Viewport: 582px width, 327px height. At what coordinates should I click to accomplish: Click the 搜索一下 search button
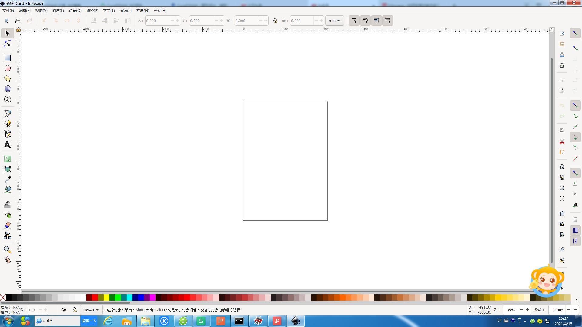89,321
